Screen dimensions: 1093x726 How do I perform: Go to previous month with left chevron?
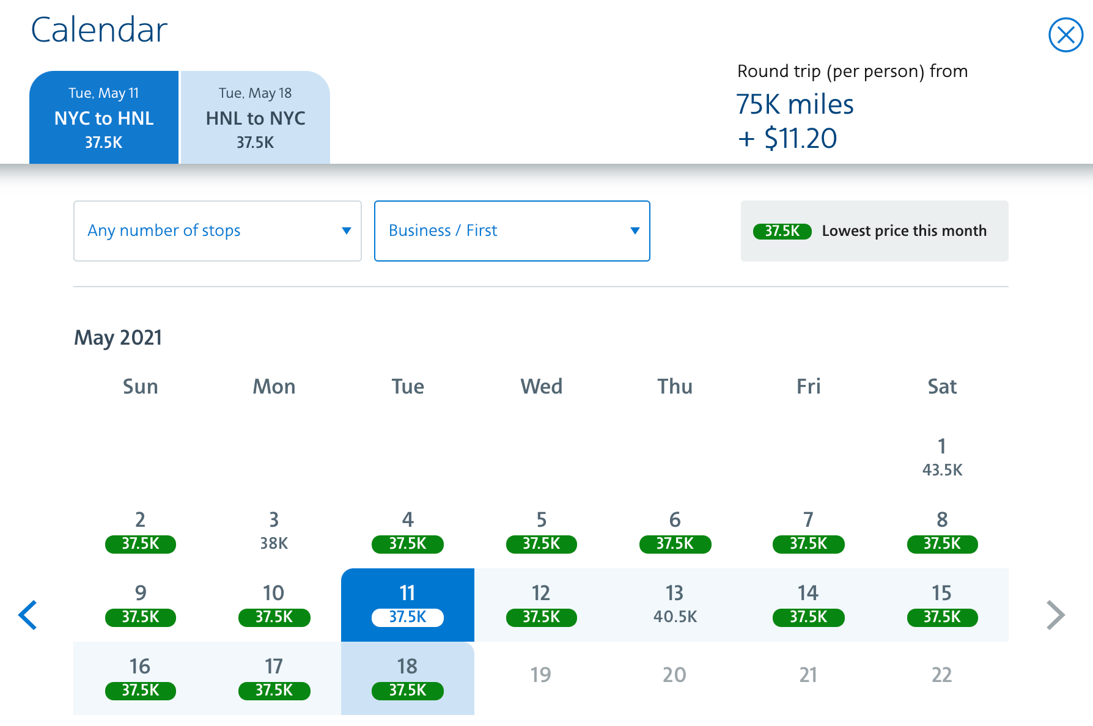tap(28, 615)
